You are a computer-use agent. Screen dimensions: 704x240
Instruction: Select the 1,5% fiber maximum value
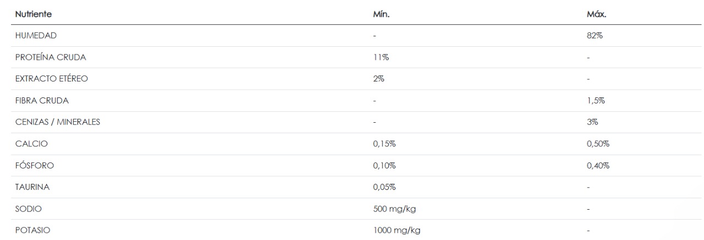[596, 101]
